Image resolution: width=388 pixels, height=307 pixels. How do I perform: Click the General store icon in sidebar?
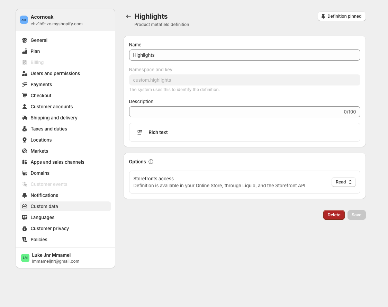25,40
